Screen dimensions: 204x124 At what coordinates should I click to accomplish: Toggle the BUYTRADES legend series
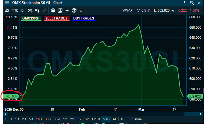(84, 18)
